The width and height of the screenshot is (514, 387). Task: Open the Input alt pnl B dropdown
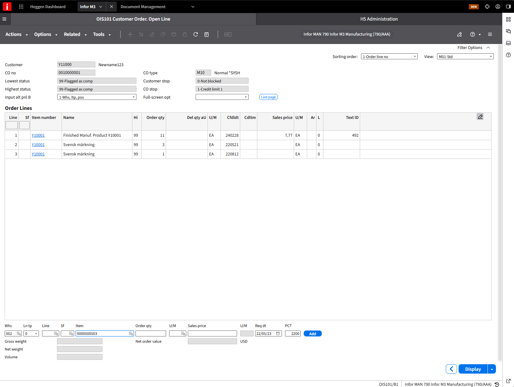point(97,97)
